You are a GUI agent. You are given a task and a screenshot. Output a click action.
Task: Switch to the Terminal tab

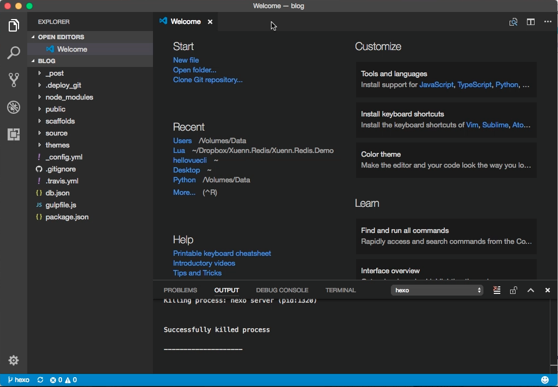click(x=341, y=290)
